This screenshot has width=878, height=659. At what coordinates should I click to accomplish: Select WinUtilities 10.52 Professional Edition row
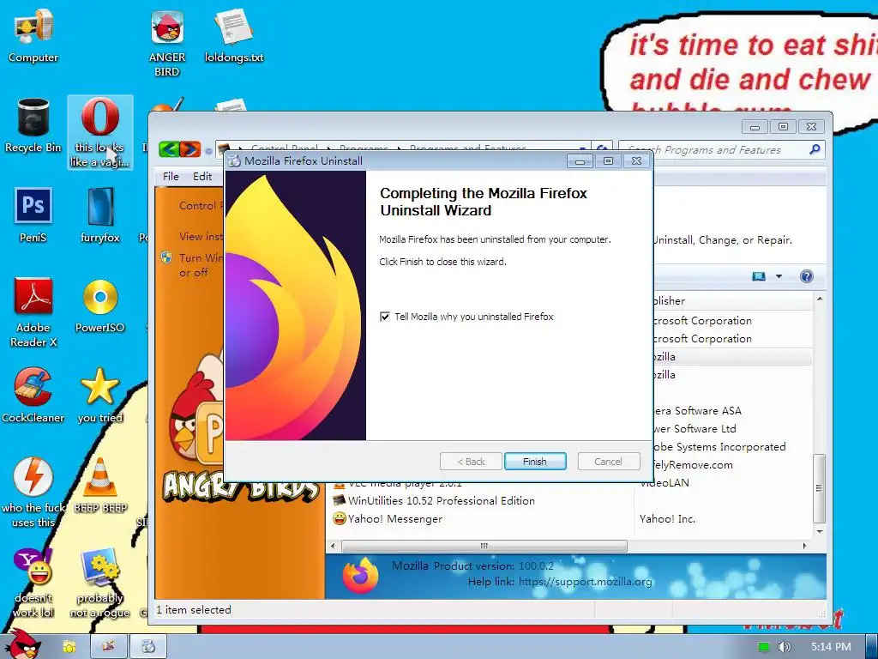(571, 501)
